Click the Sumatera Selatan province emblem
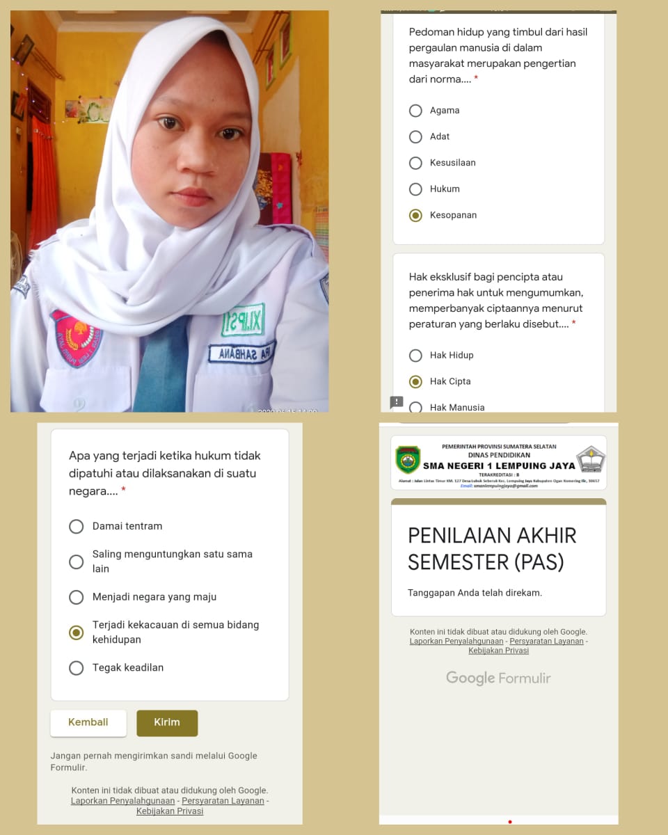The width and height of the screenshot is (668, 835). click(x=408, y=460)
